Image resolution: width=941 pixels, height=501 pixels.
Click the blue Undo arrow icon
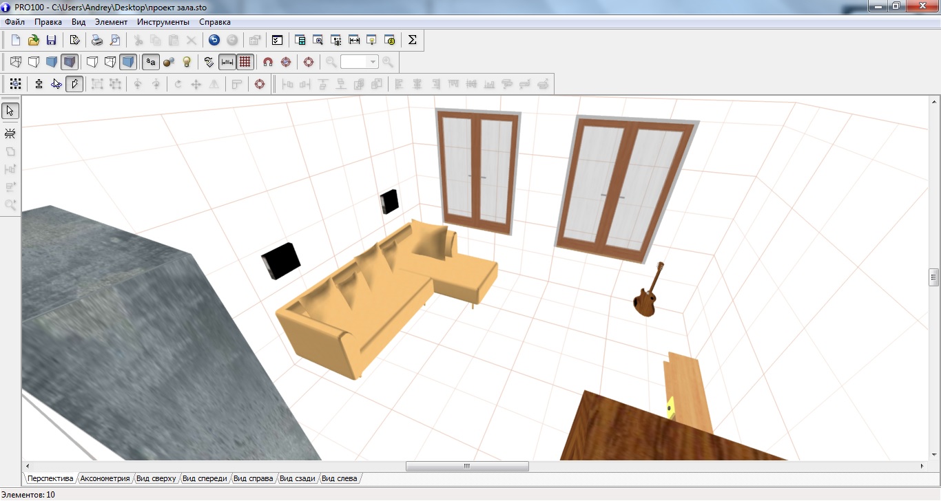tap(214, 40)
